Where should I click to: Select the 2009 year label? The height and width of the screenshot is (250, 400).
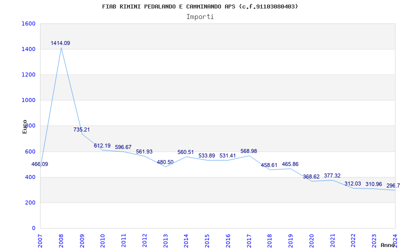pos(82,240)
